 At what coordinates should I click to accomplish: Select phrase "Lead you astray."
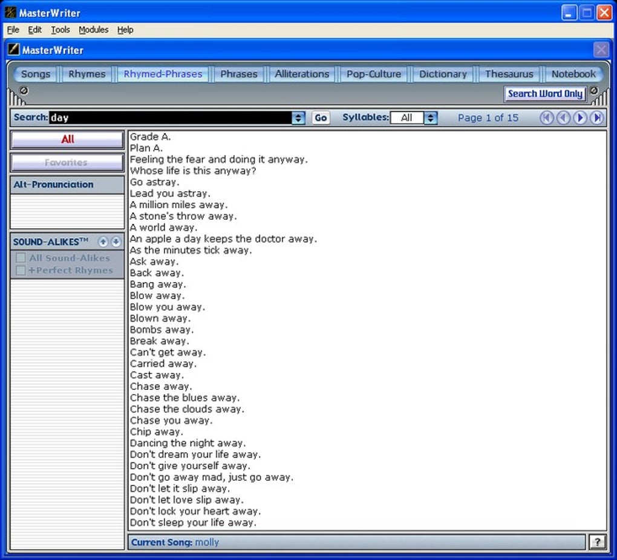[x=170, y=193]
